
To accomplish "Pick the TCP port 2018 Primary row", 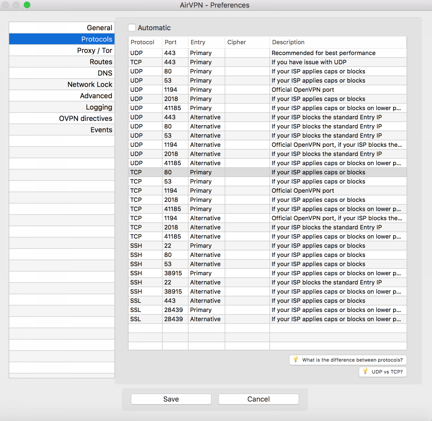I will [267, 200].
